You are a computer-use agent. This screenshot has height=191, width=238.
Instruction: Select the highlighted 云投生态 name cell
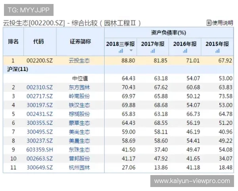click(79, 60)
